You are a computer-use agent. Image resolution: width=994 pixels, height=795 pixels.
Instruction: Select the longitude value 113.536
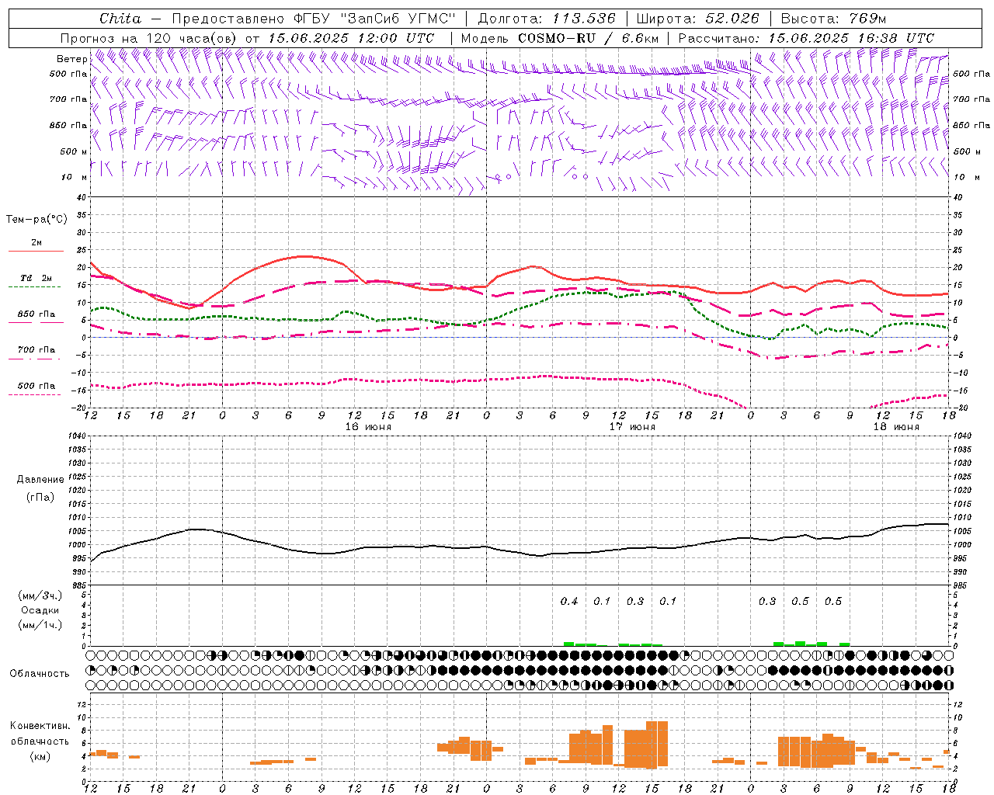(583, 19)
